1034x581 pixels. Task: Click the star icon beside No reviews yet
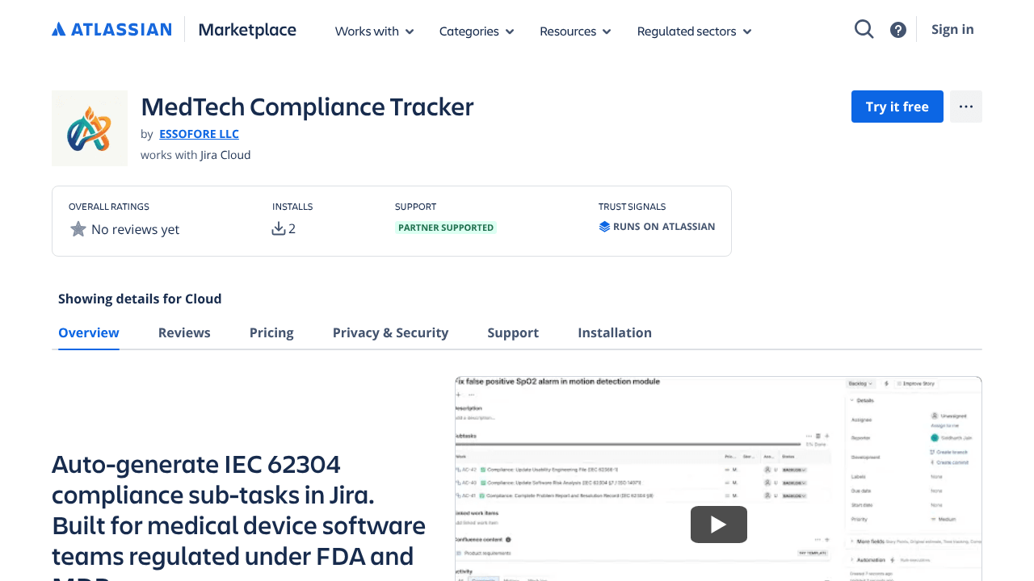(78, 229)
